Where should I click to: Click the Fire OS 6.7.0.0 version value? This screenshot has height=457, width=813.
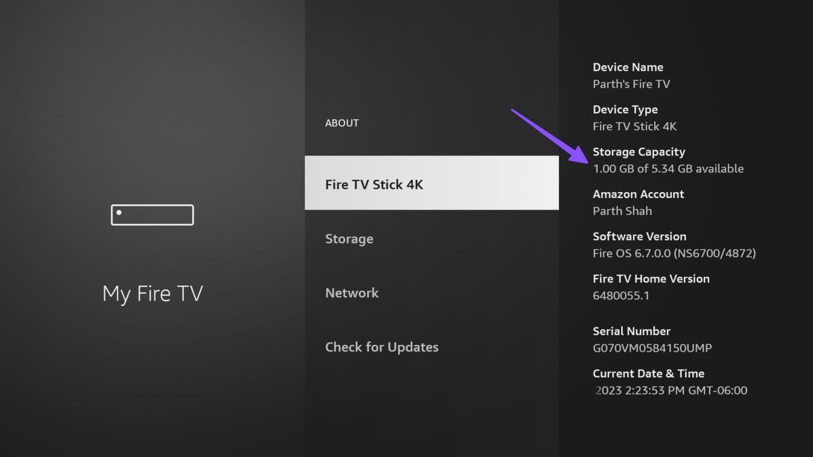674,253
